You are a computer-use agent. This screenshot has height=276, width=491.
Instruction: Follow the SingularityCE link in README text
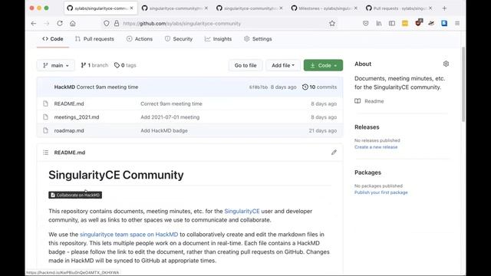pyautogui.click(x=242, y=212)
